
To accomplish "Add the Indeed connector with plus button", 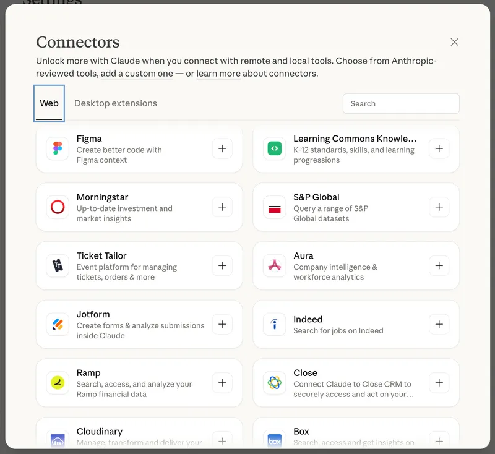I will coord(439,324).
